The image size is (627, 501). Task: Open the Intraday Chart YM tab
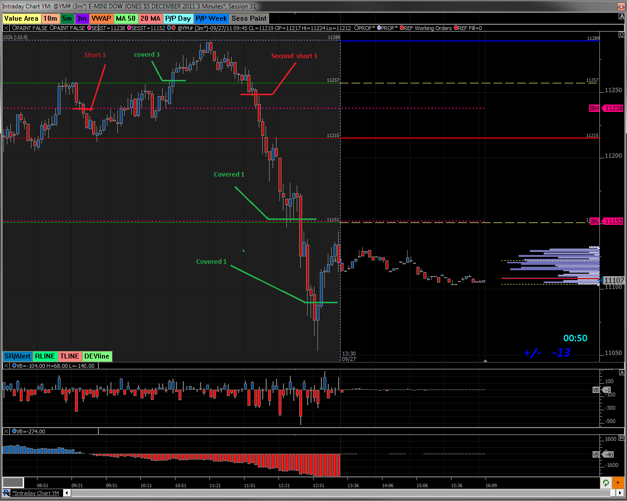tap(35, 493)
